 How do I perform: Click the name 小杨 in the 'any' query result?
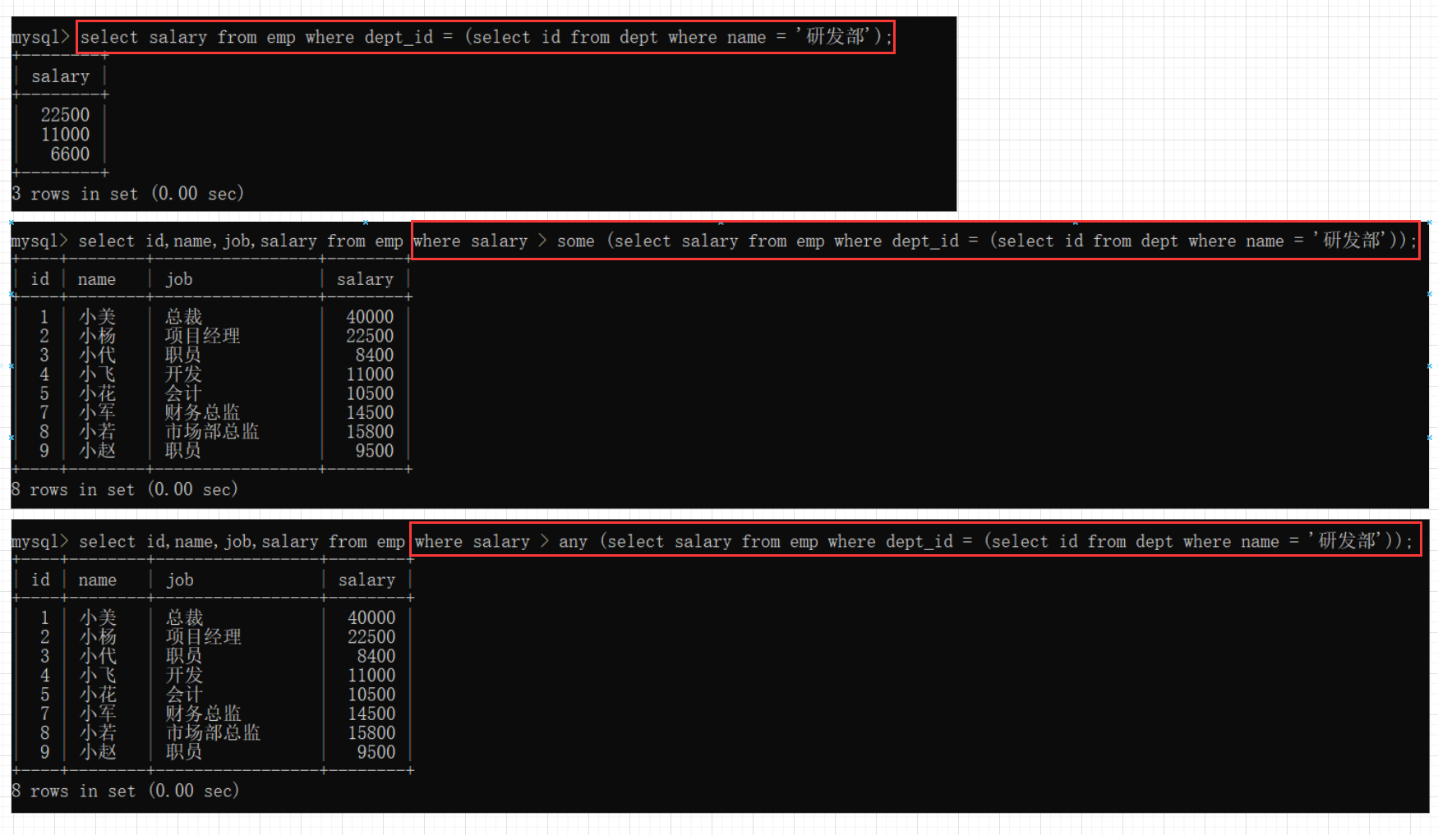pos(99,636)
